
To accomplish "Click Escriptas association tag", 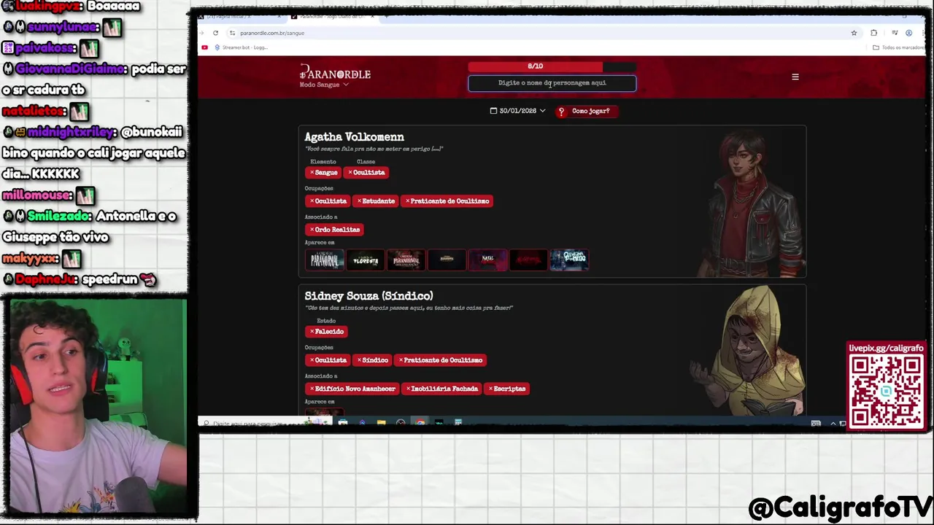I will (x=507, y=389).
